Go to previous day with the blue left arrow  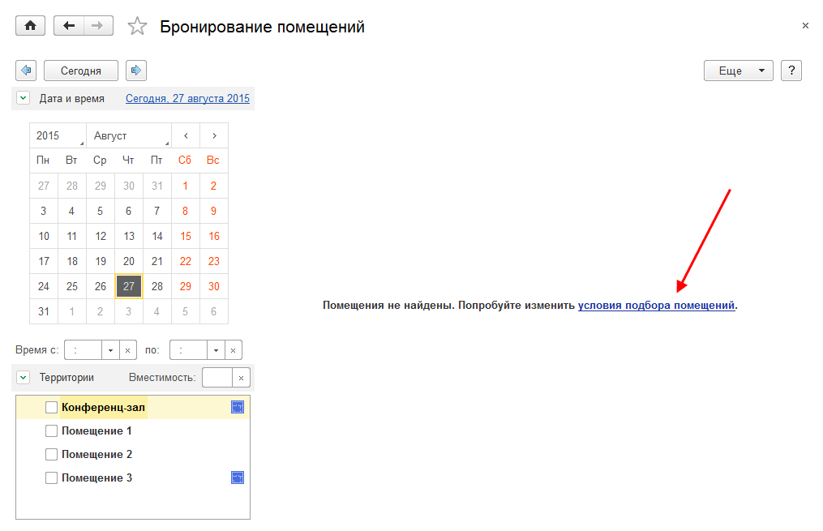(26, 71)
